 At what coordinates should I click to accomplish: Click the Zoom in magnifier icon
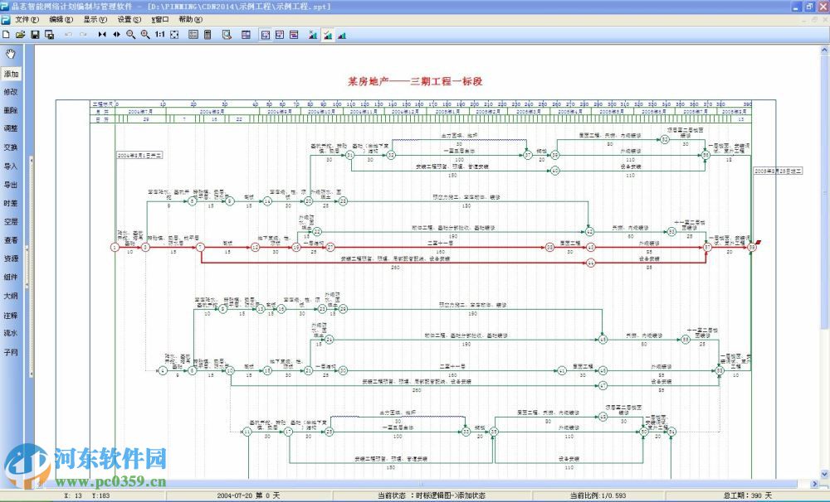[x=145, y=35]
